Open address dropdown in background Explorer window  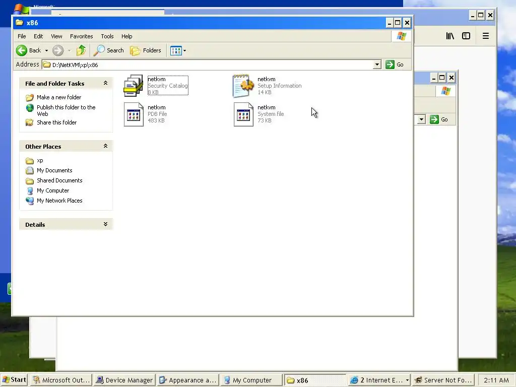click(x=422, y=119)
